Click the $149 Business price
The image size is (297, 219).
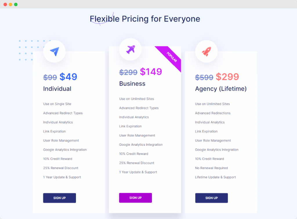pos(151,72)
